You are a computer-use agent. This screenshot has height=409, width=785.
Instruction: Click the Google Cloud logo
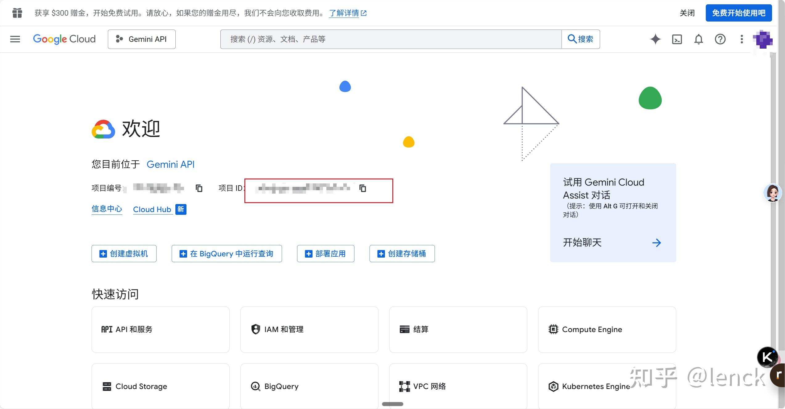point(64,39)
